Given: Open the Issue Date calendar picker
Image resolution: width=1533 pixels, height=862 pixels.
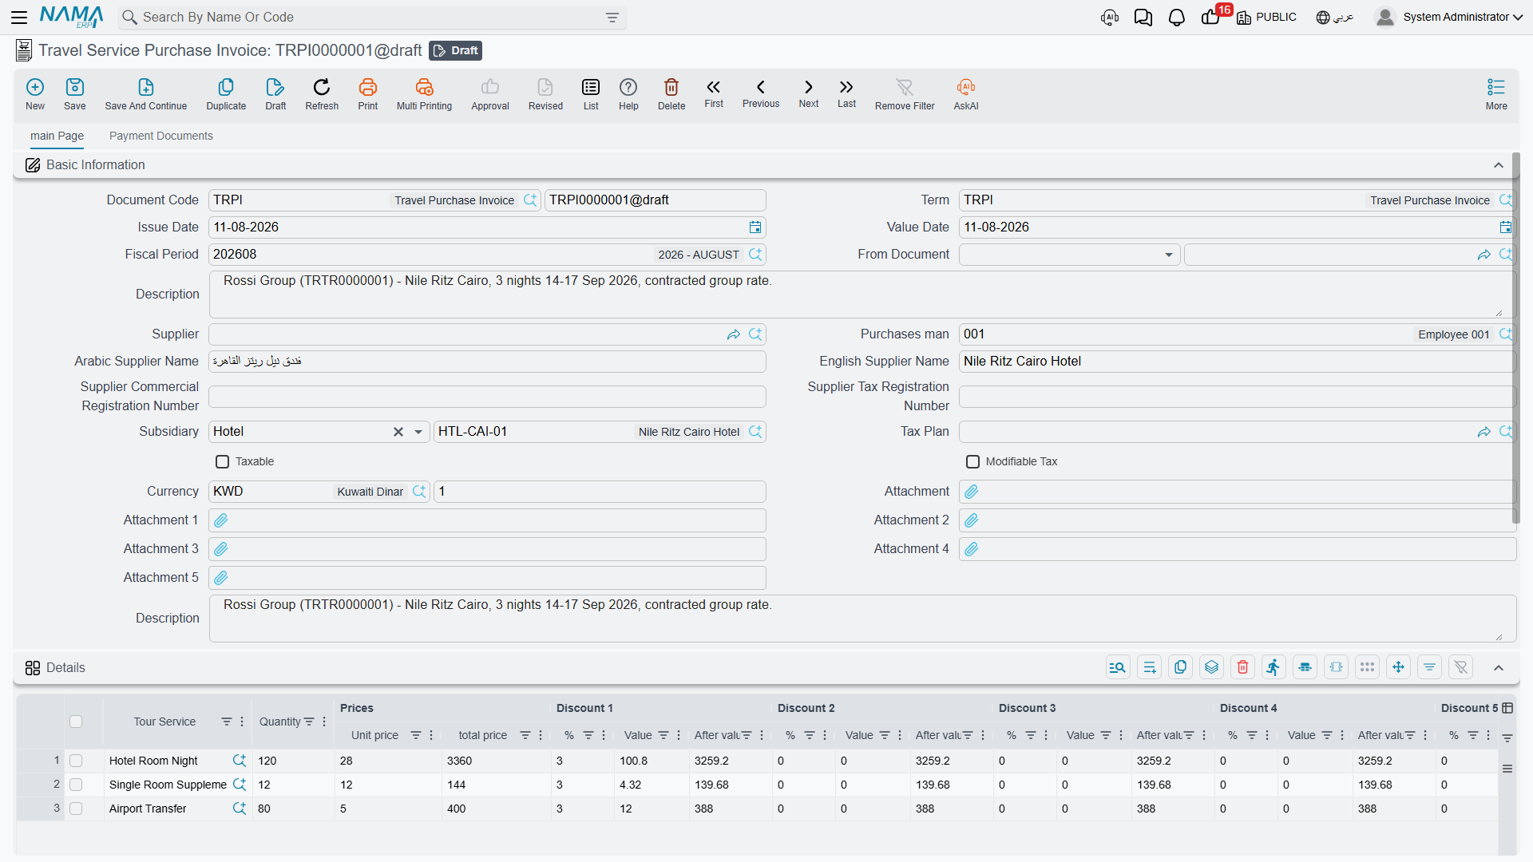Looking at the screenshot, I should (x=755, y=227).
